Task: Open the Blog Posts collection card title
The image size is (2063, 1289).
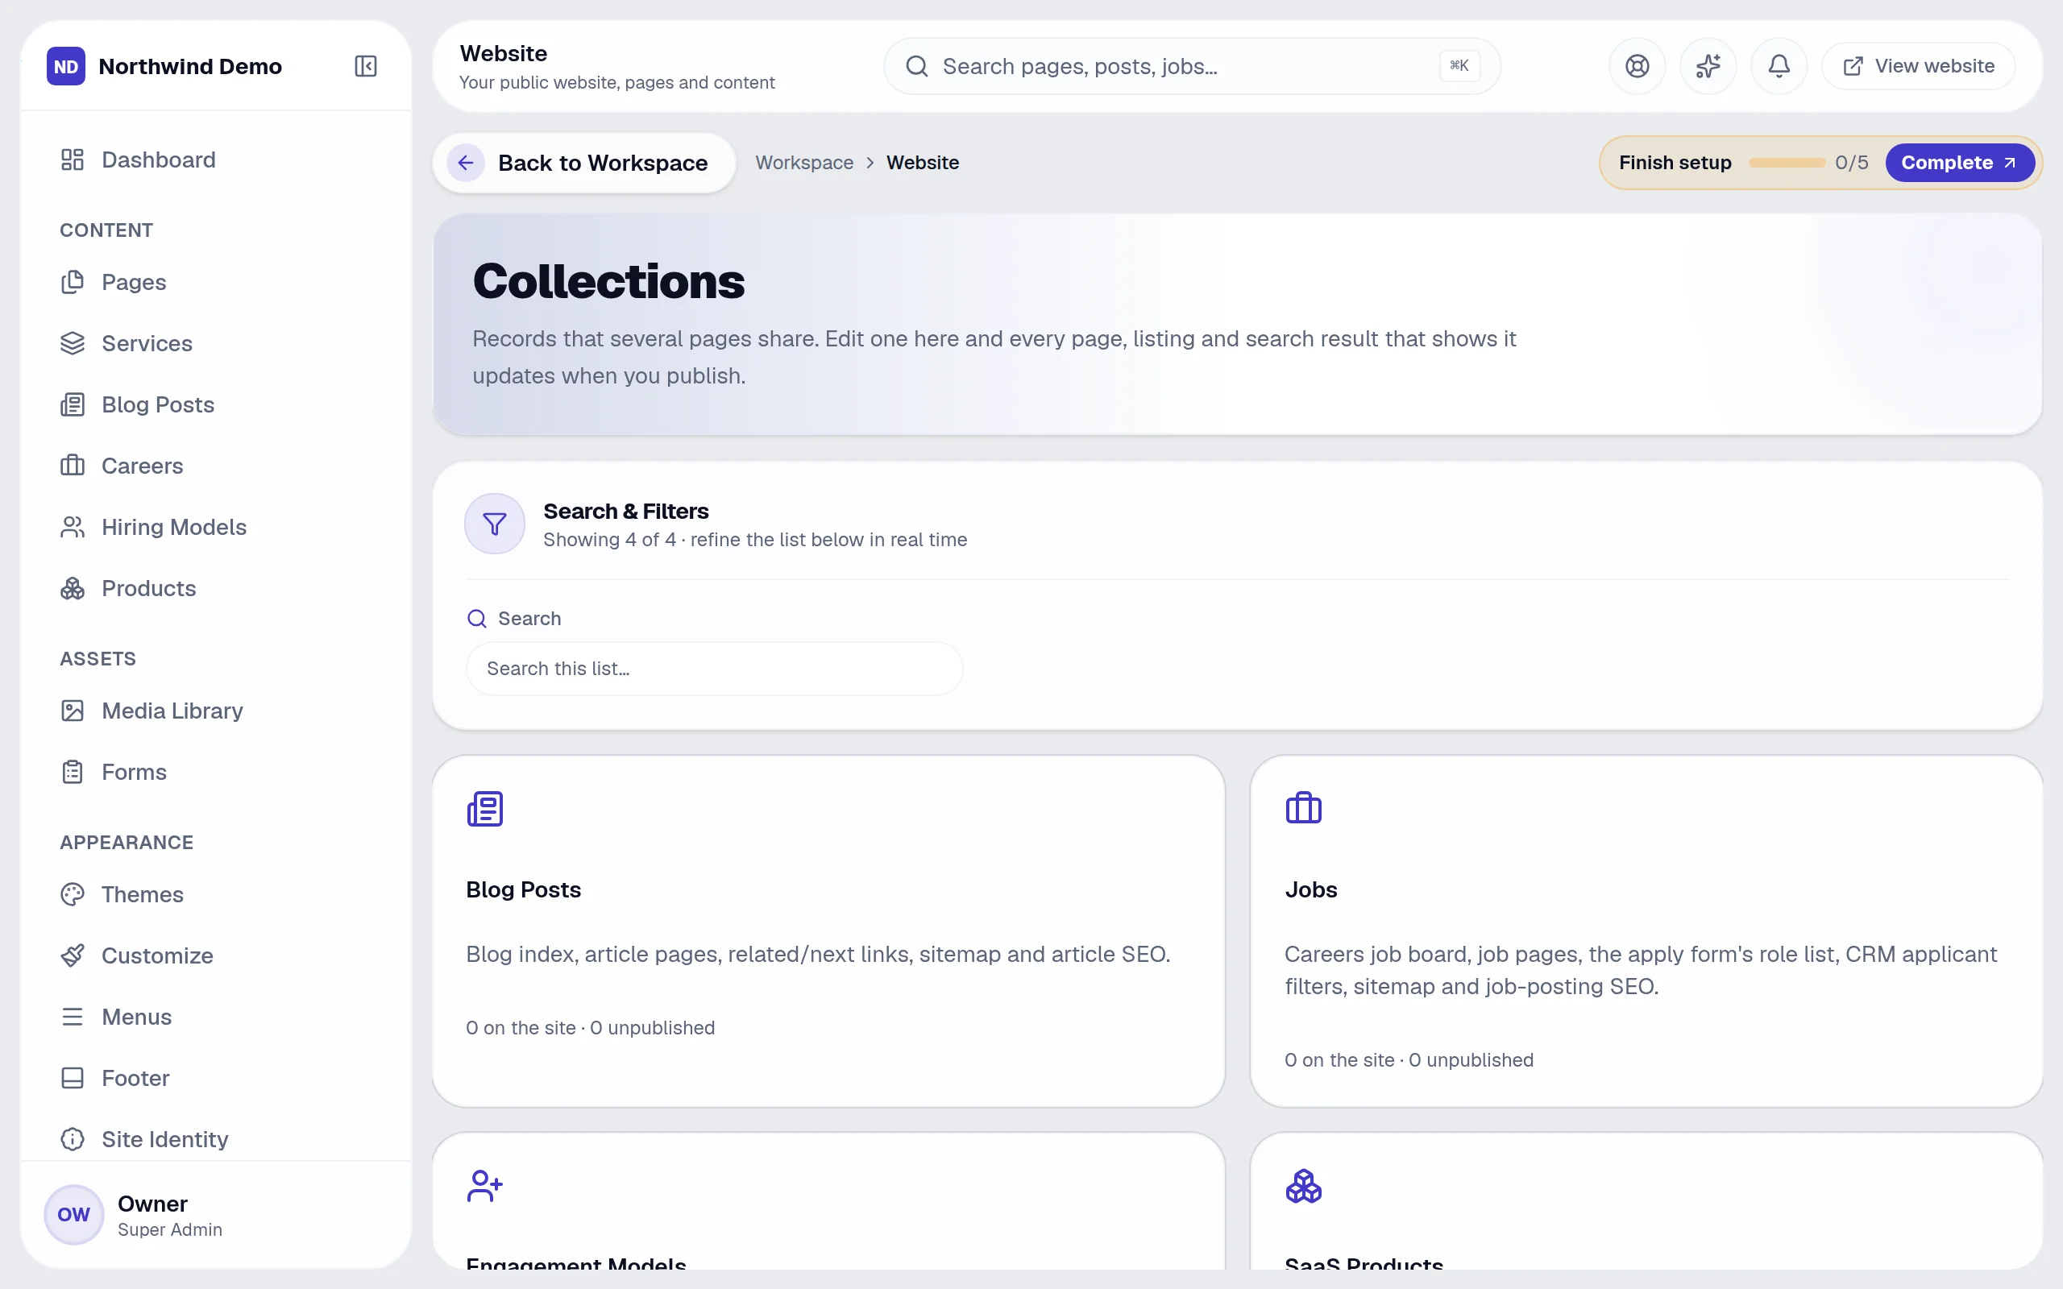Action: pos(524,890)
